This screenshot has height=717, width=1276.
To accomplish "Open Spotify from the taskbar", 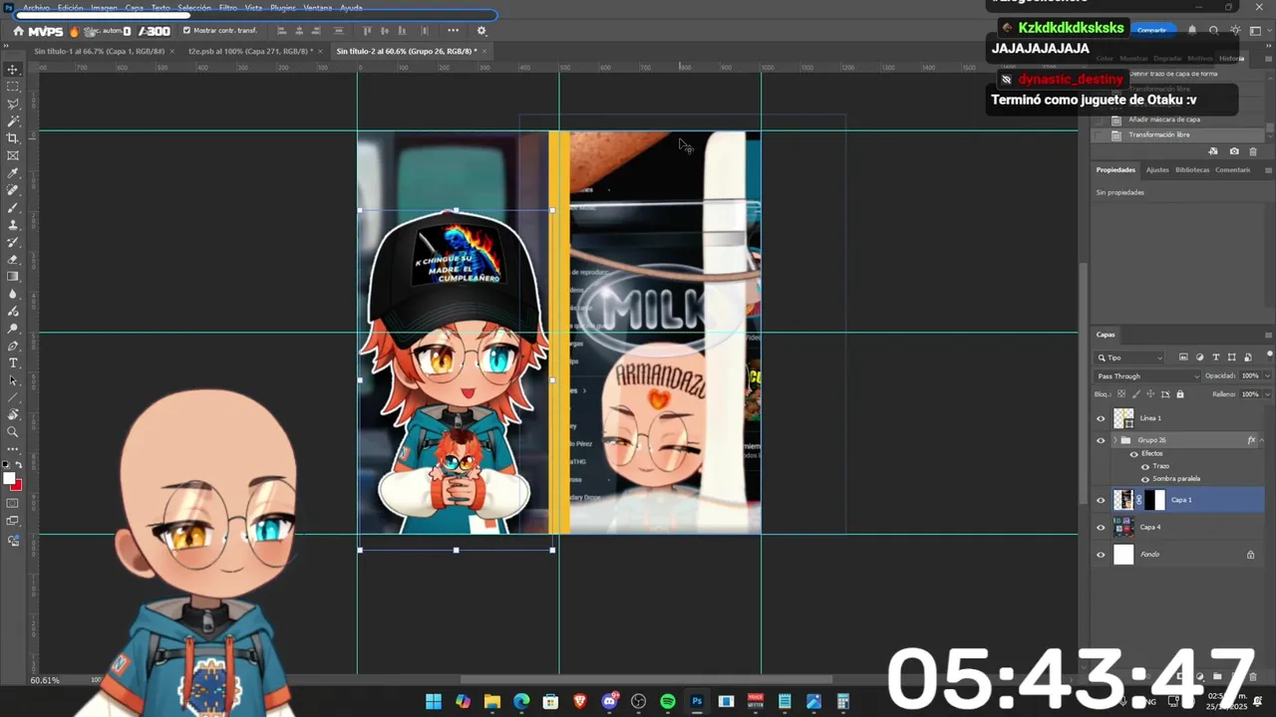I will (668, 702).
